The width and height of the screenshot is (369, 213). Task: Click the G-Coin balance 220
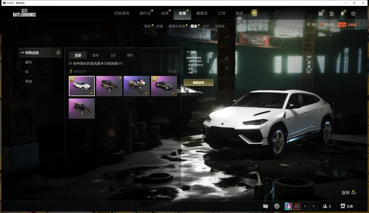point(312,25)
